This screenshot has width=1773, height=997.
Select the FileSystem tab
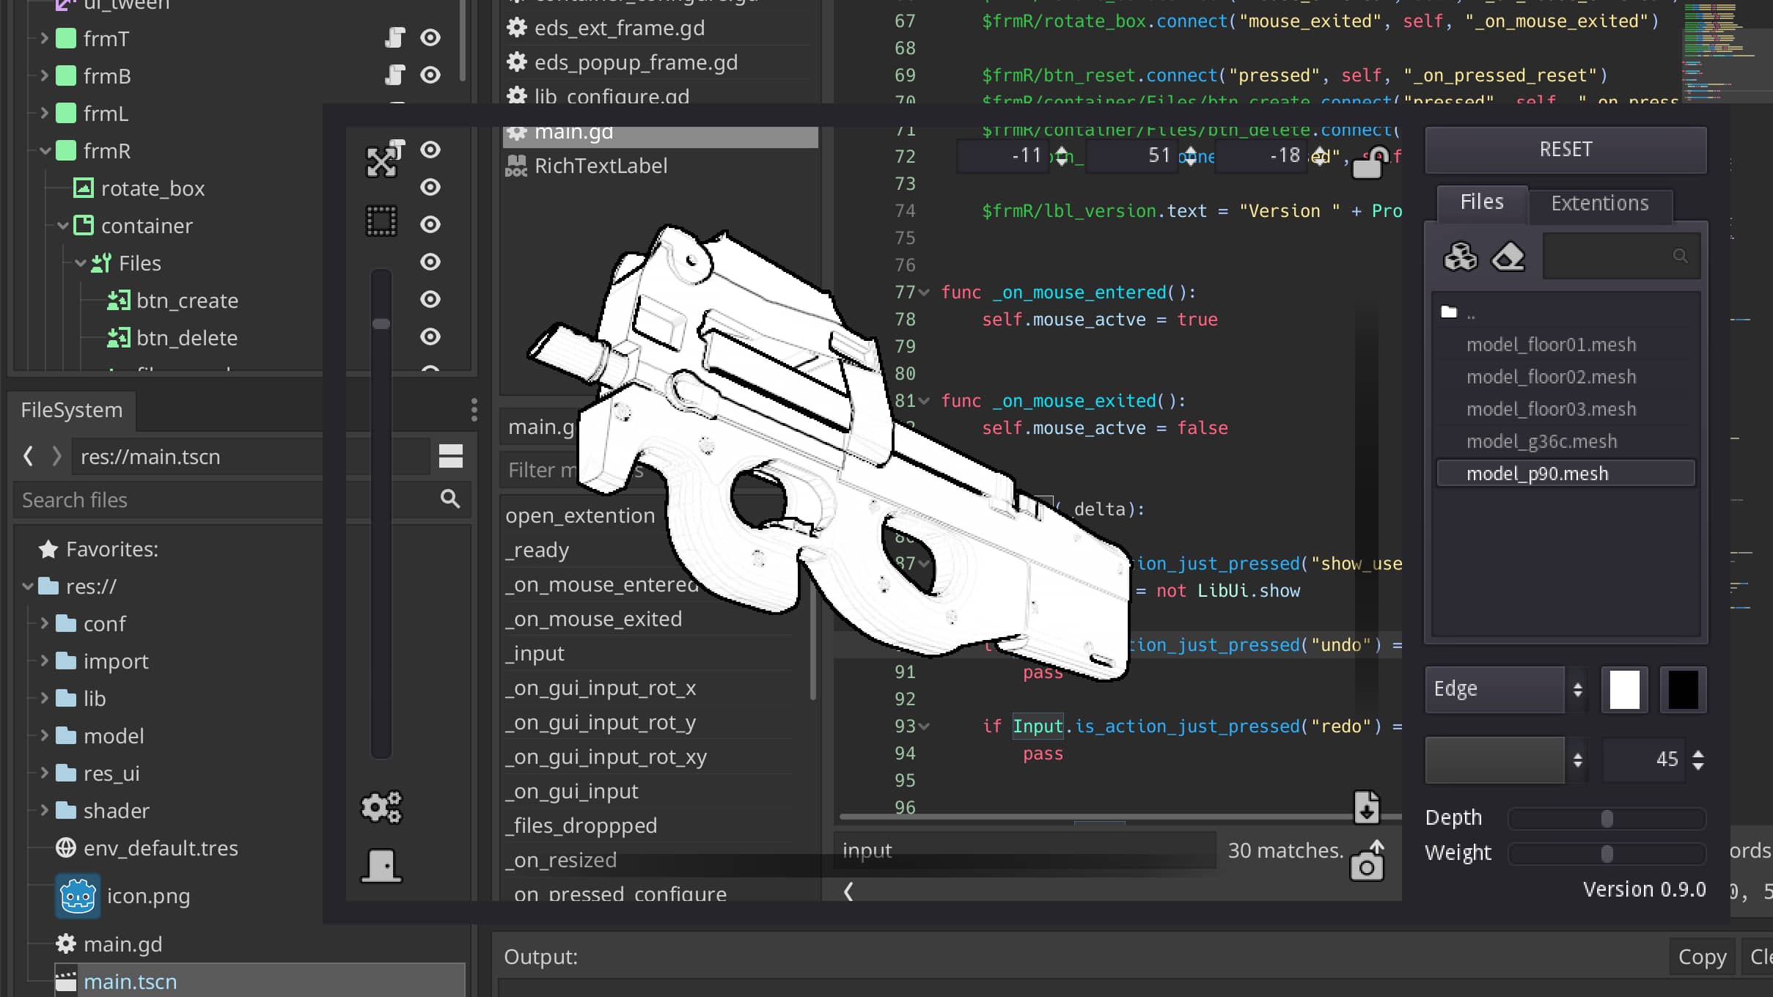point(72,410)
